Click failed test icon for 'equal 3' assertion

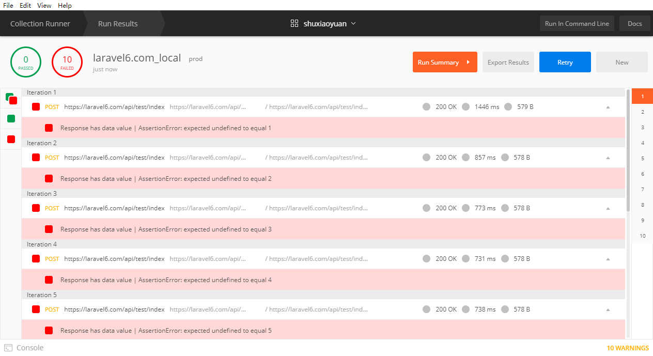(49, 229)
